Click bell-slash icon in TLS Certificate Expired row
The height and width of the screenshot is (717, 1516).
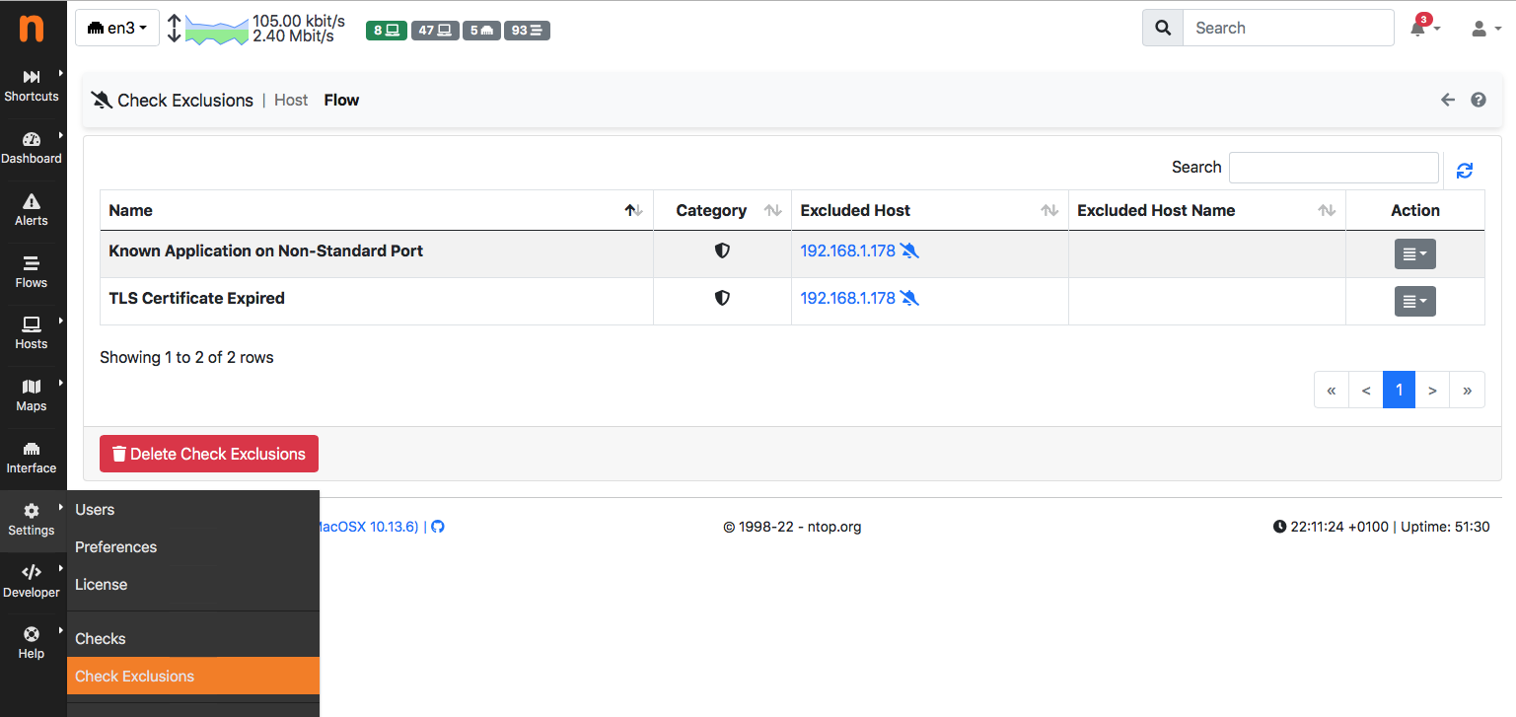(909, 298)
